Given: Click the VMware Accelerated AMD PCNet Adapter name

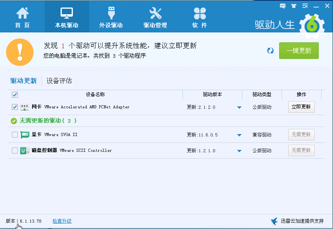Looking at the screenshot, I should [x=87, y=107].
